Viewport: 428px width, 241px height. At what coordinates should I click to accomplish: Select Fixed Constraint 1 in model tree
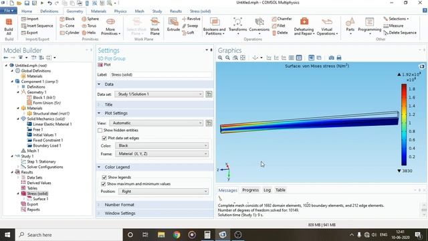pos(45,140)
